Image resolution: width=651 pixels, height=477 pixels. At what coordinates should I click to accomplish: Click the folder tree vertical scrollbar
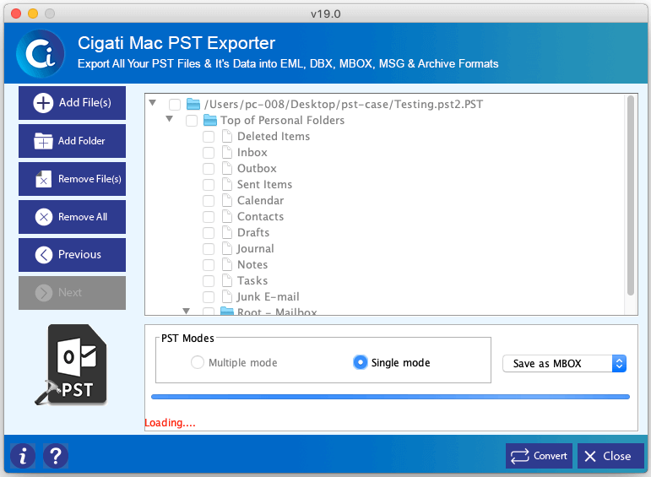coord(631,195)
